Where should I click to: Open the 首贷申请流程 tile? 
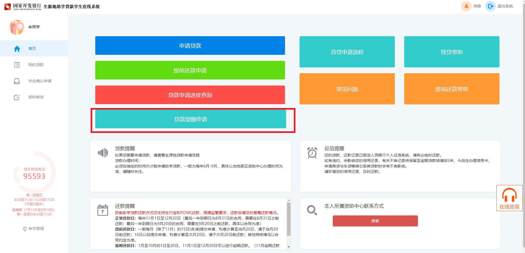tap(347, 52)
